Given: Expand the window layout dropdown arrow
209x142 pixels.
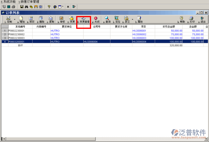Looking at the screenshot, I should coord(63,6).
